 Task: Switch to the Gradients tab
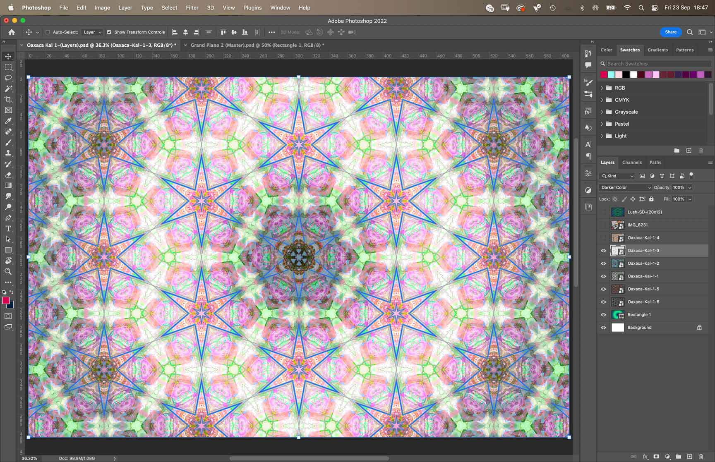[x=657, y=50]
